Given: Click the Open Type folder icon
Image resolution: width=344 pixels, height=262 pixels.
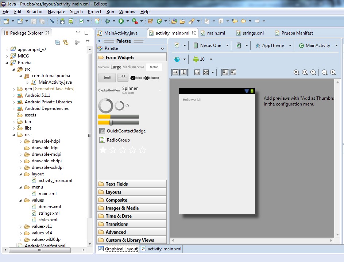Looking at the screenshot, I should [x=174, y=21].
